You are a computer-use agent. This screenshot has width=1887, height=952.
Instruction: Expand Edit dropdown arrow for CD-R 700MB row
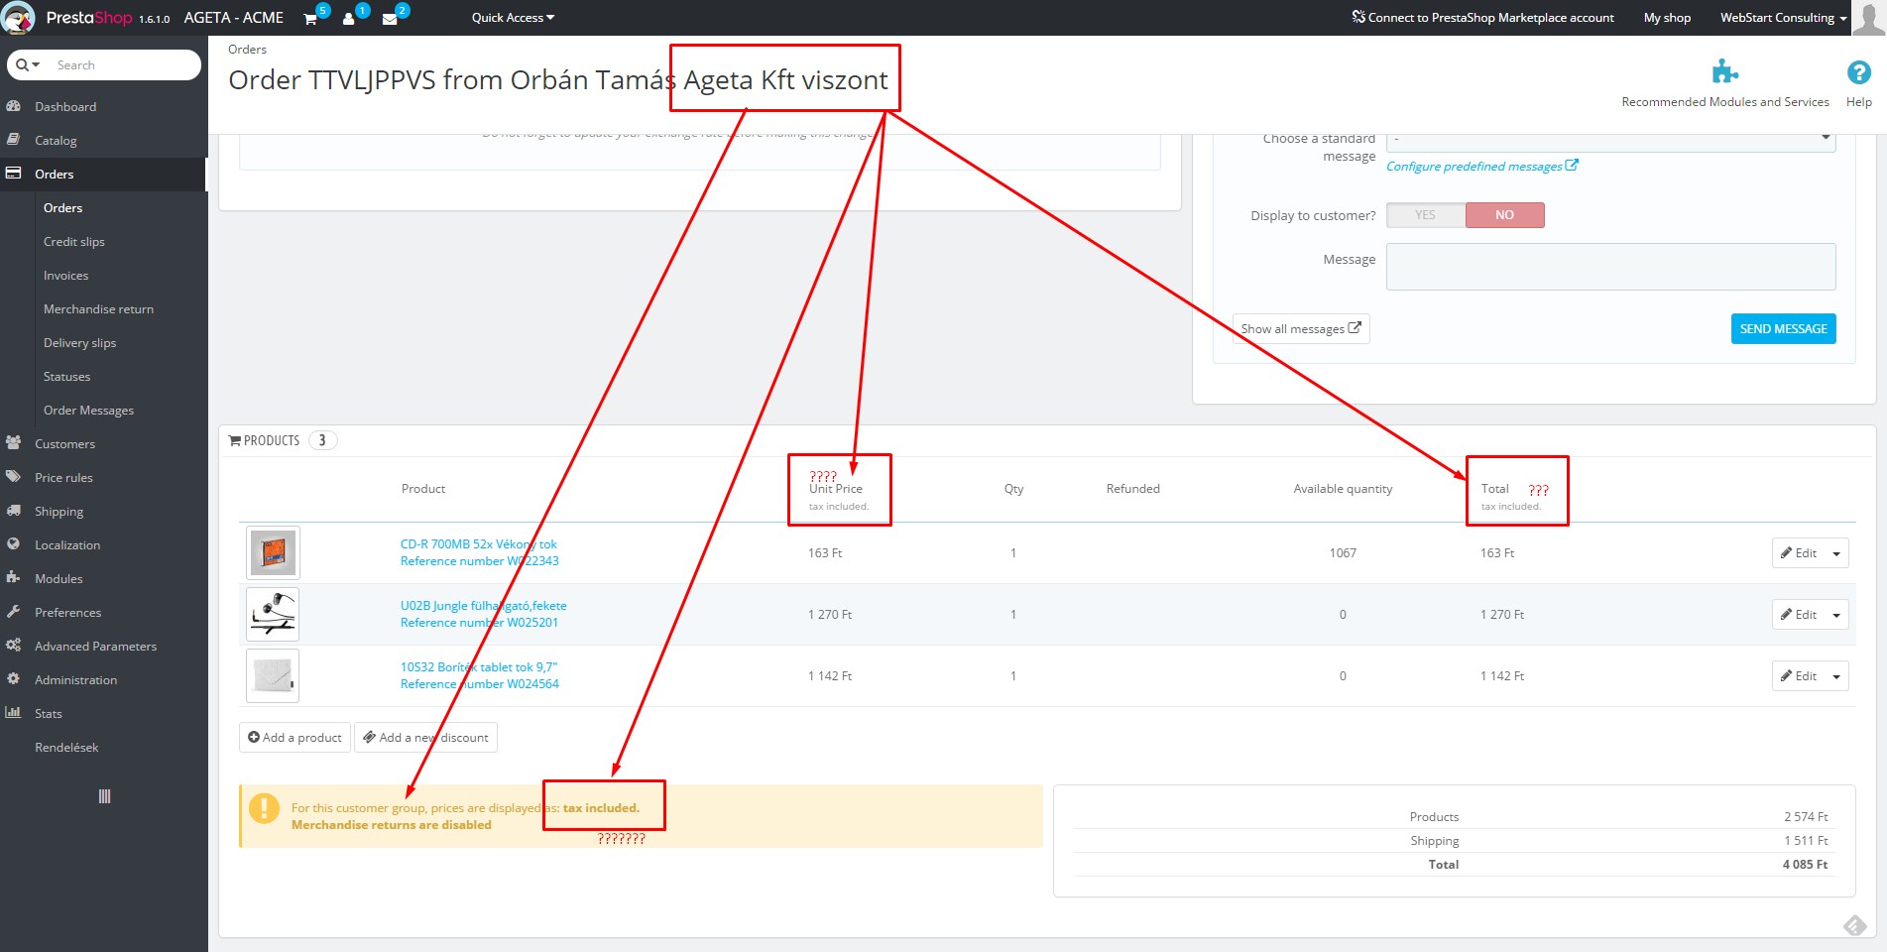coord(1836,553)
